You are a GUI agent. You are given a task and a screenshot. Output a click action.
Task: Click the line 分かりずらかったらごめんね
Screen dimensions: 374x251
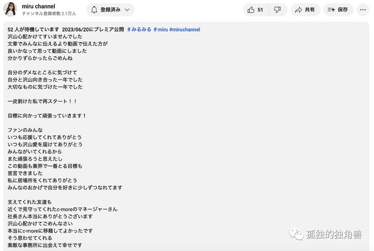tap(40, 58)
